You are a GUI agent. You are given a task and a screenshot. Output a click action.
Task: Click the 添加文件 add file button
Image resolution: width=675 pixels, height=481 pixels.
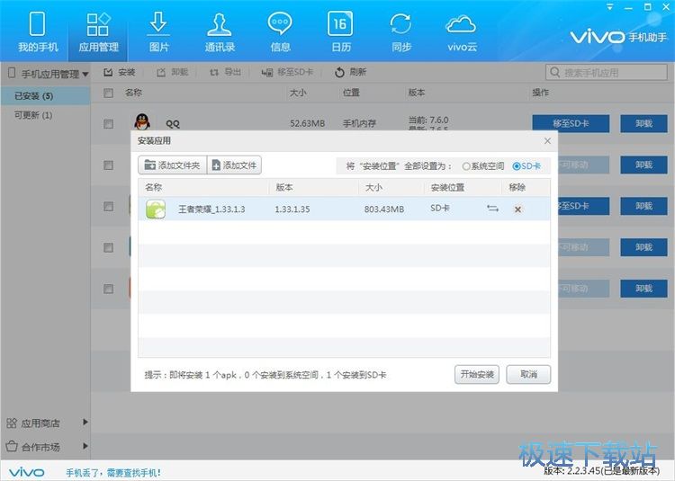click(x=235, y=165)
